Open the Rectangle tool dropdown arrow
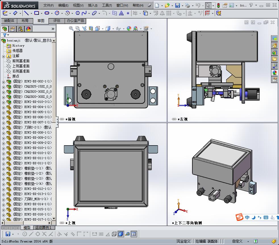The image size is (279, 245). tap(41, 13)
